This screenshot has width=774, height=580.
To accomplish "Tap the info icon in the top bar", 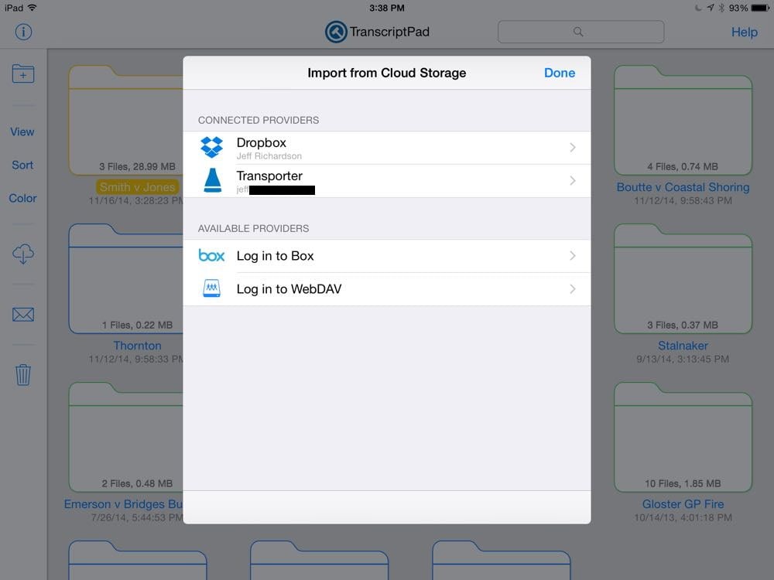I will click(23, 32).
